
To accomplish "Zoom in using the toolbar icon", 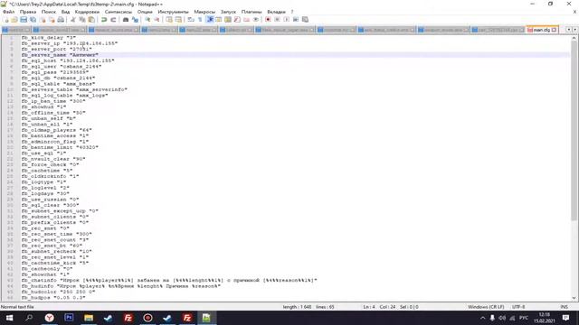I will tap(147, 20).
